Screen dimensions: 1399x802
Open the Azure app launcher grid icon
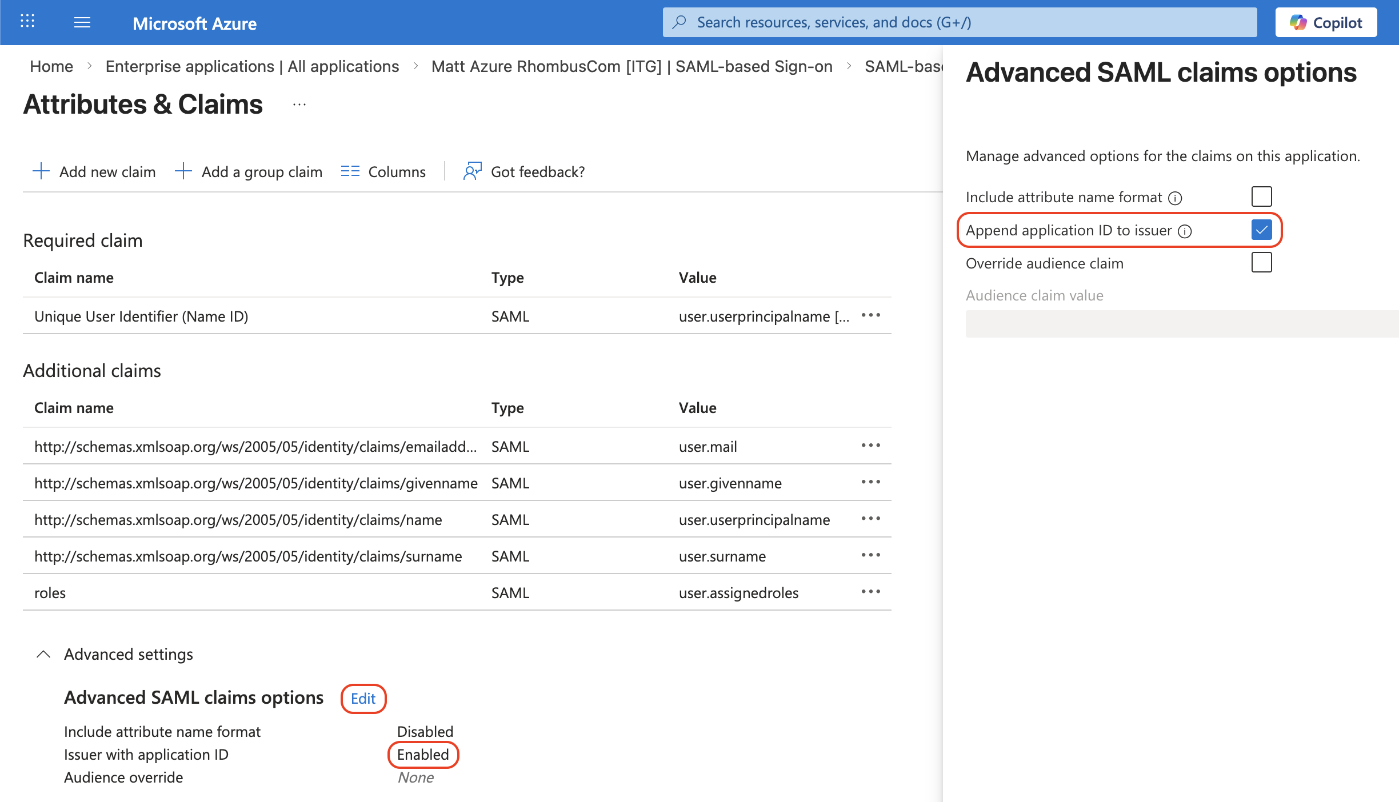pos(27,22)
